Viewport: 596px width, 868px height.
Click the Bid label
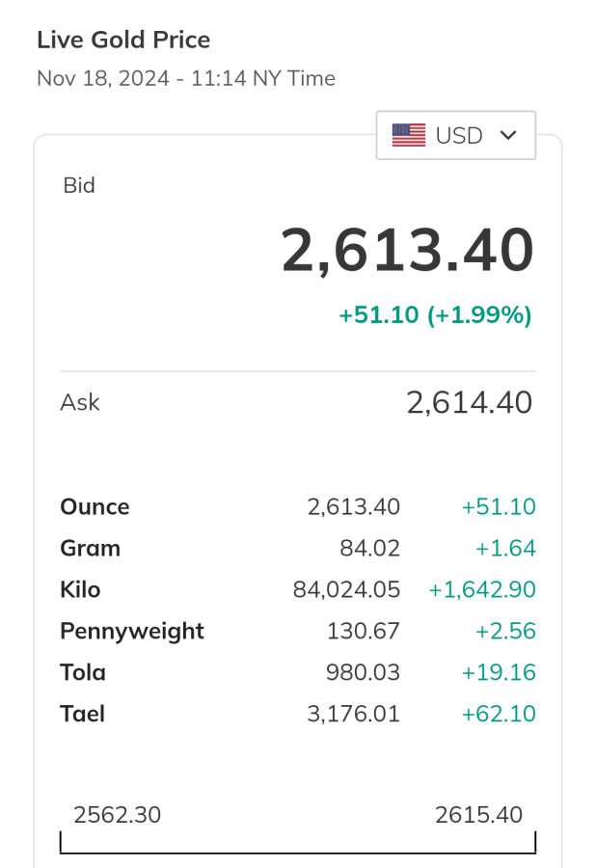click(x=79, y=185)
